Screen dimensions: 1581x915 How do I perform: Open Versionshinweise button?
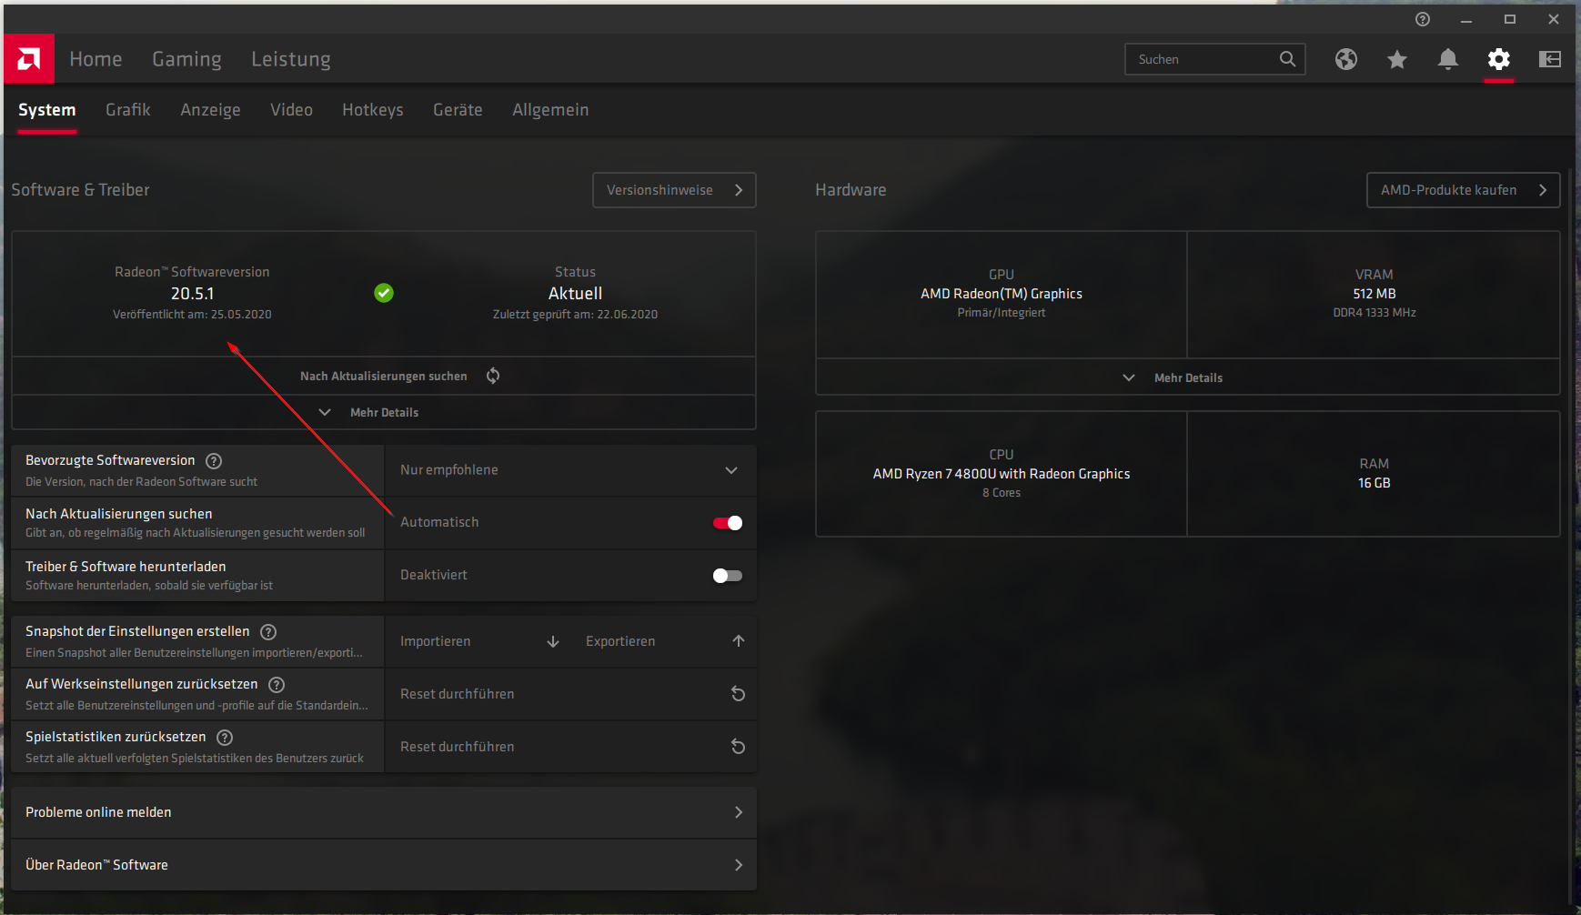(674, 190)
